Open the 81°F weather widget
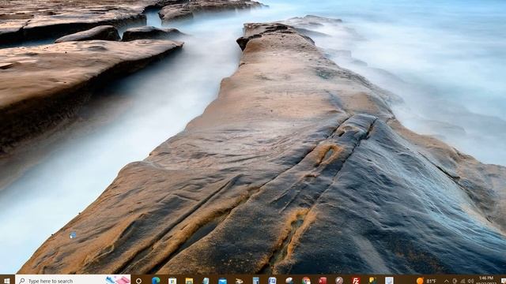This screenshot has height=284, width=506. coord(426,281)
